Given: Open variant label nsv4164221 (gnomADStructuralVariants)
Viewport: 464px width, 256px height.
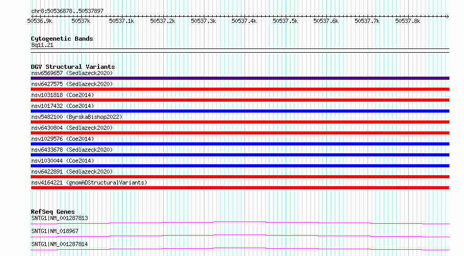Looking at the screenshot, I should point(89,182).
